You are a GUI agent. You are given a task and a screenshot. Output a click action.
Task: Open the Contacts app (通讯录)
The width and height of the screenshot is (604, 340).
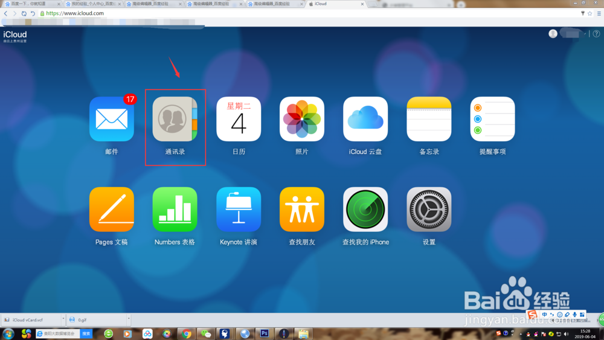[x=175, y=119]
